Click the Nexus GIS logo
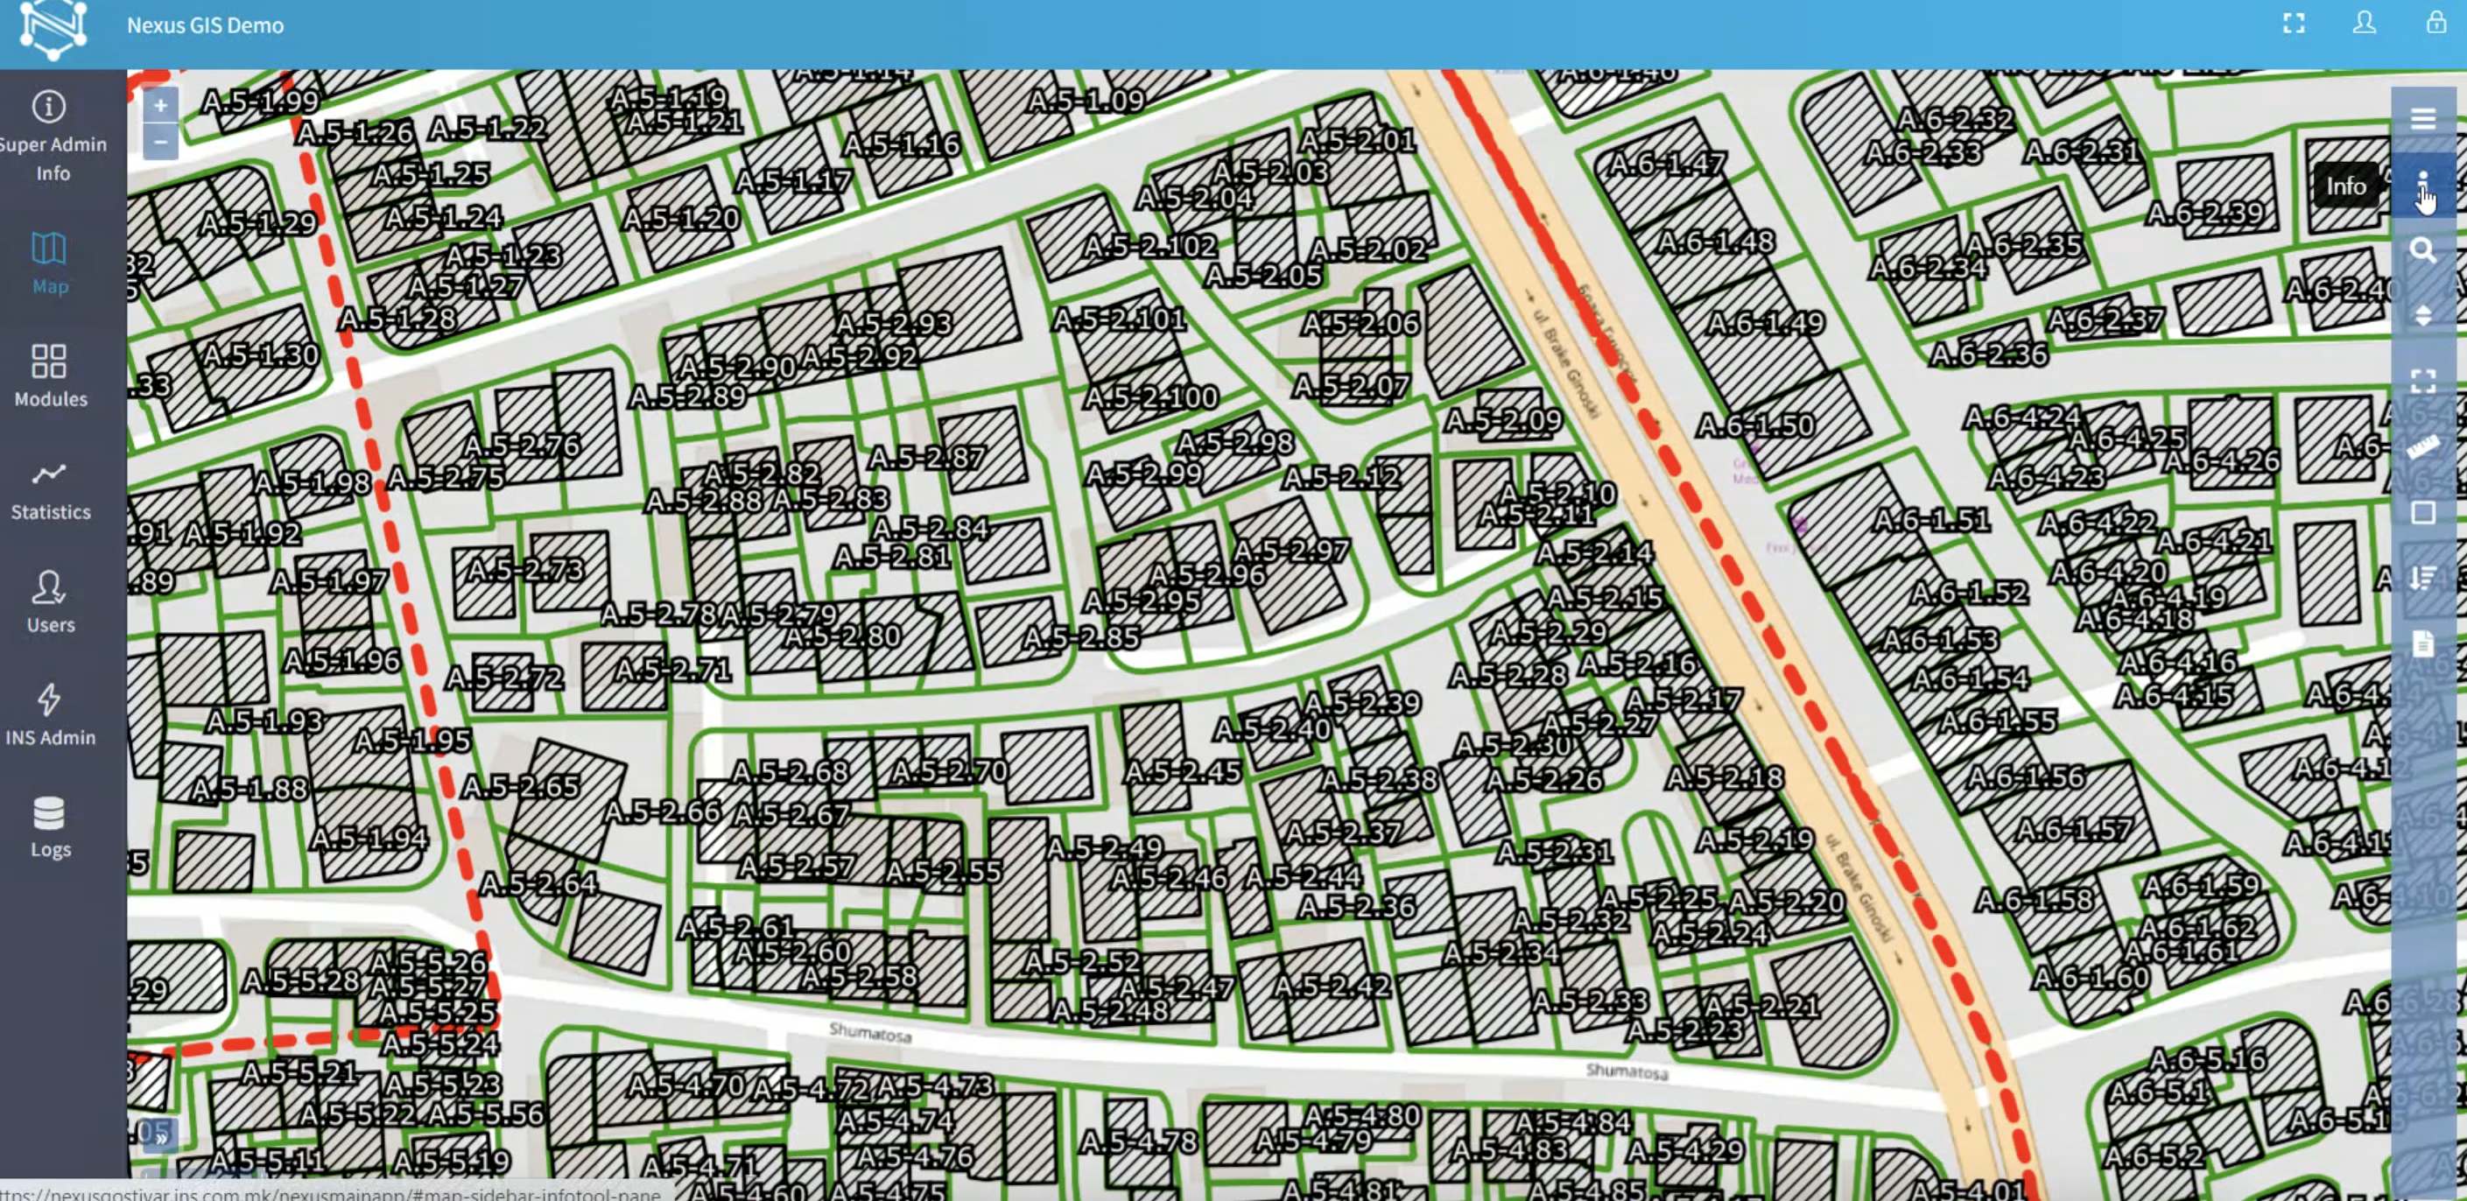 (53, 29)
